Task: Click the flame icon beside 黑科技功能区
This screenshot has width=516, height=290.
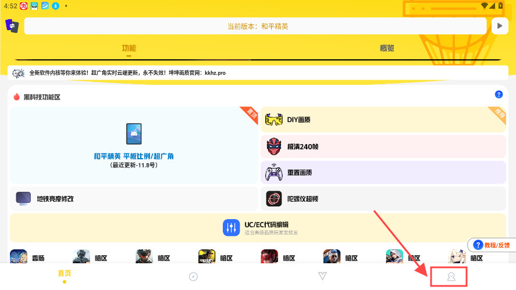Action: point(16,96)
